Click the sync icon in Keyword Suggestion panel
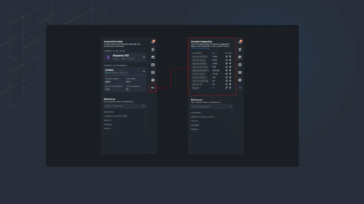The height and width of the screenshot is (204, 364). pos(240,50)
